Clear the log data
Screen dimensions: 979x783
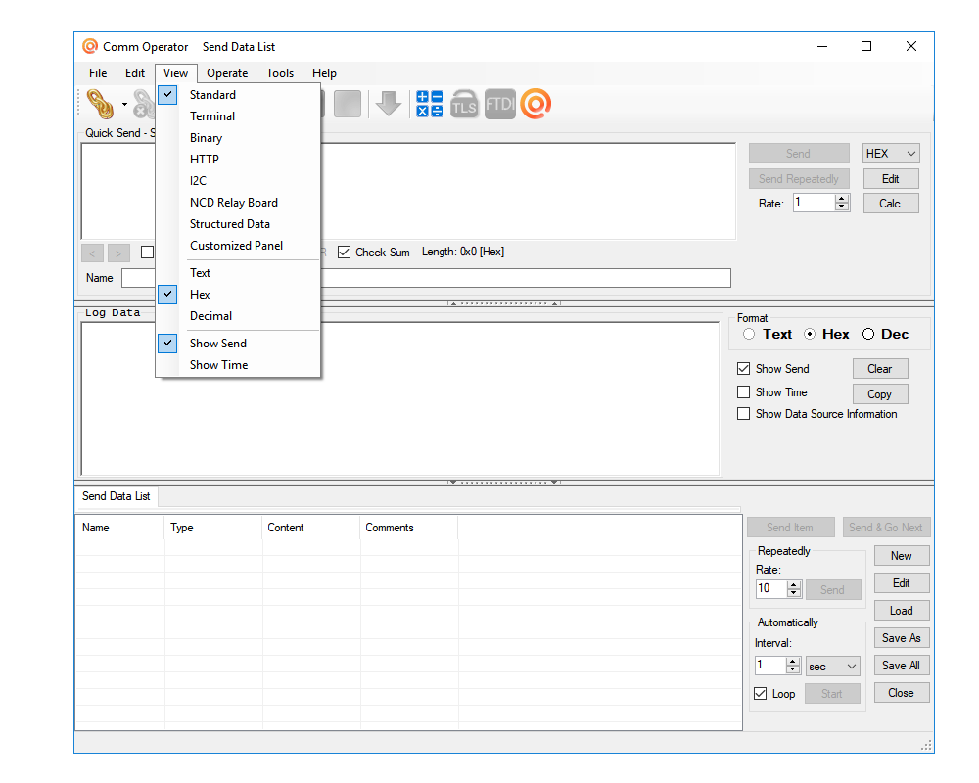tap(880, 369)
